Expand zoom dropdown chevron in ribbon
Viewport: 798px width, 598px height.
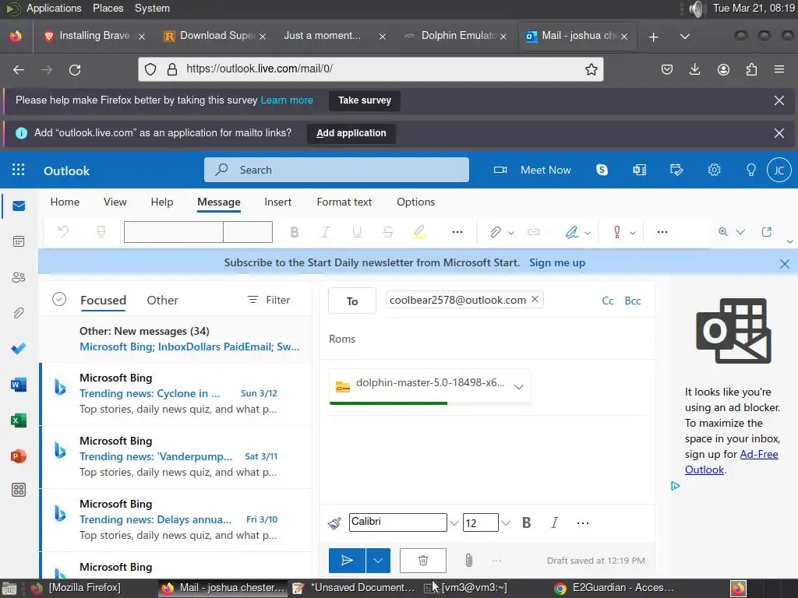coord(740,232)
